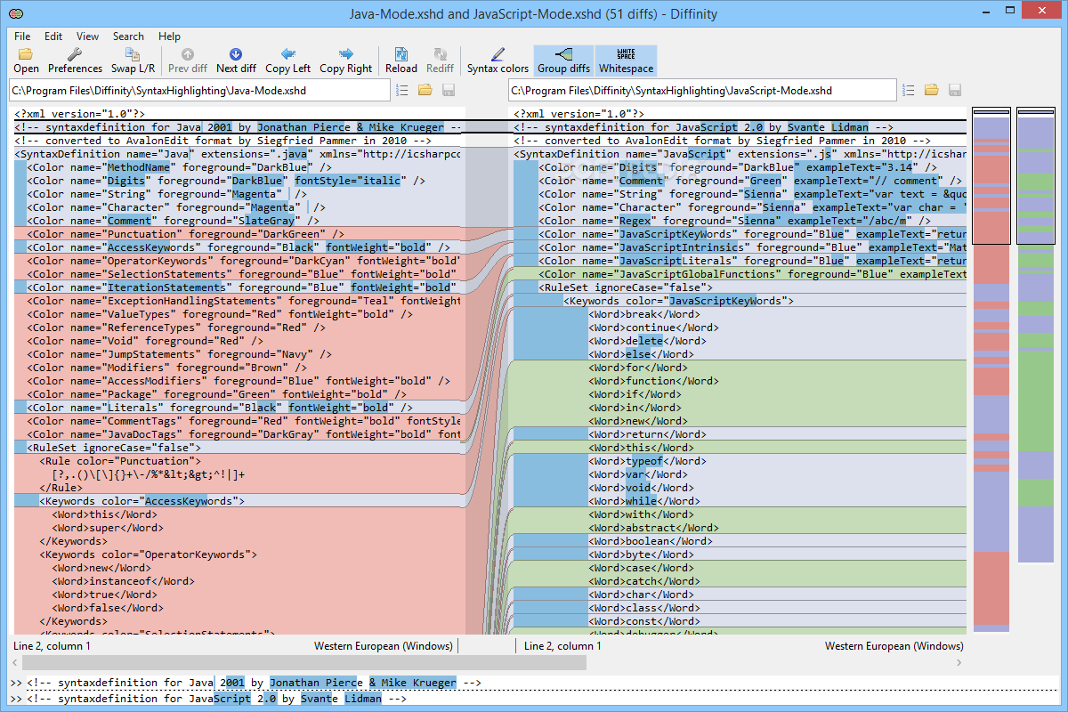This screenshot has width=1068, height=712.
Task: Open the View menu
Action: click(87, 36)
